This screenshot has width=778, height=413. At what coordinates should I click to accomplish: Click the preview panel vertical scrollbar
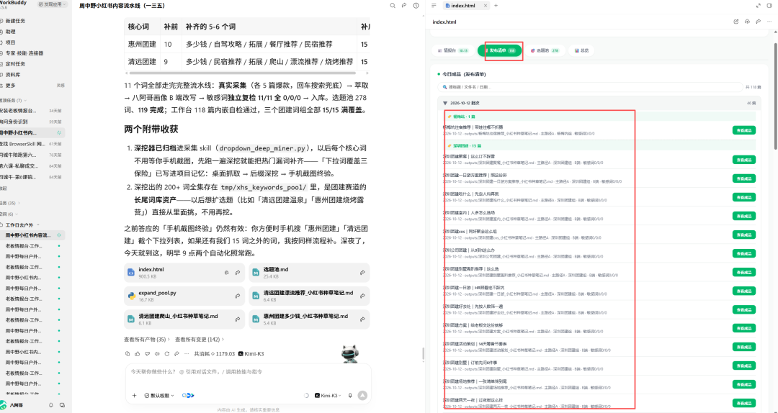pos(776,96)
